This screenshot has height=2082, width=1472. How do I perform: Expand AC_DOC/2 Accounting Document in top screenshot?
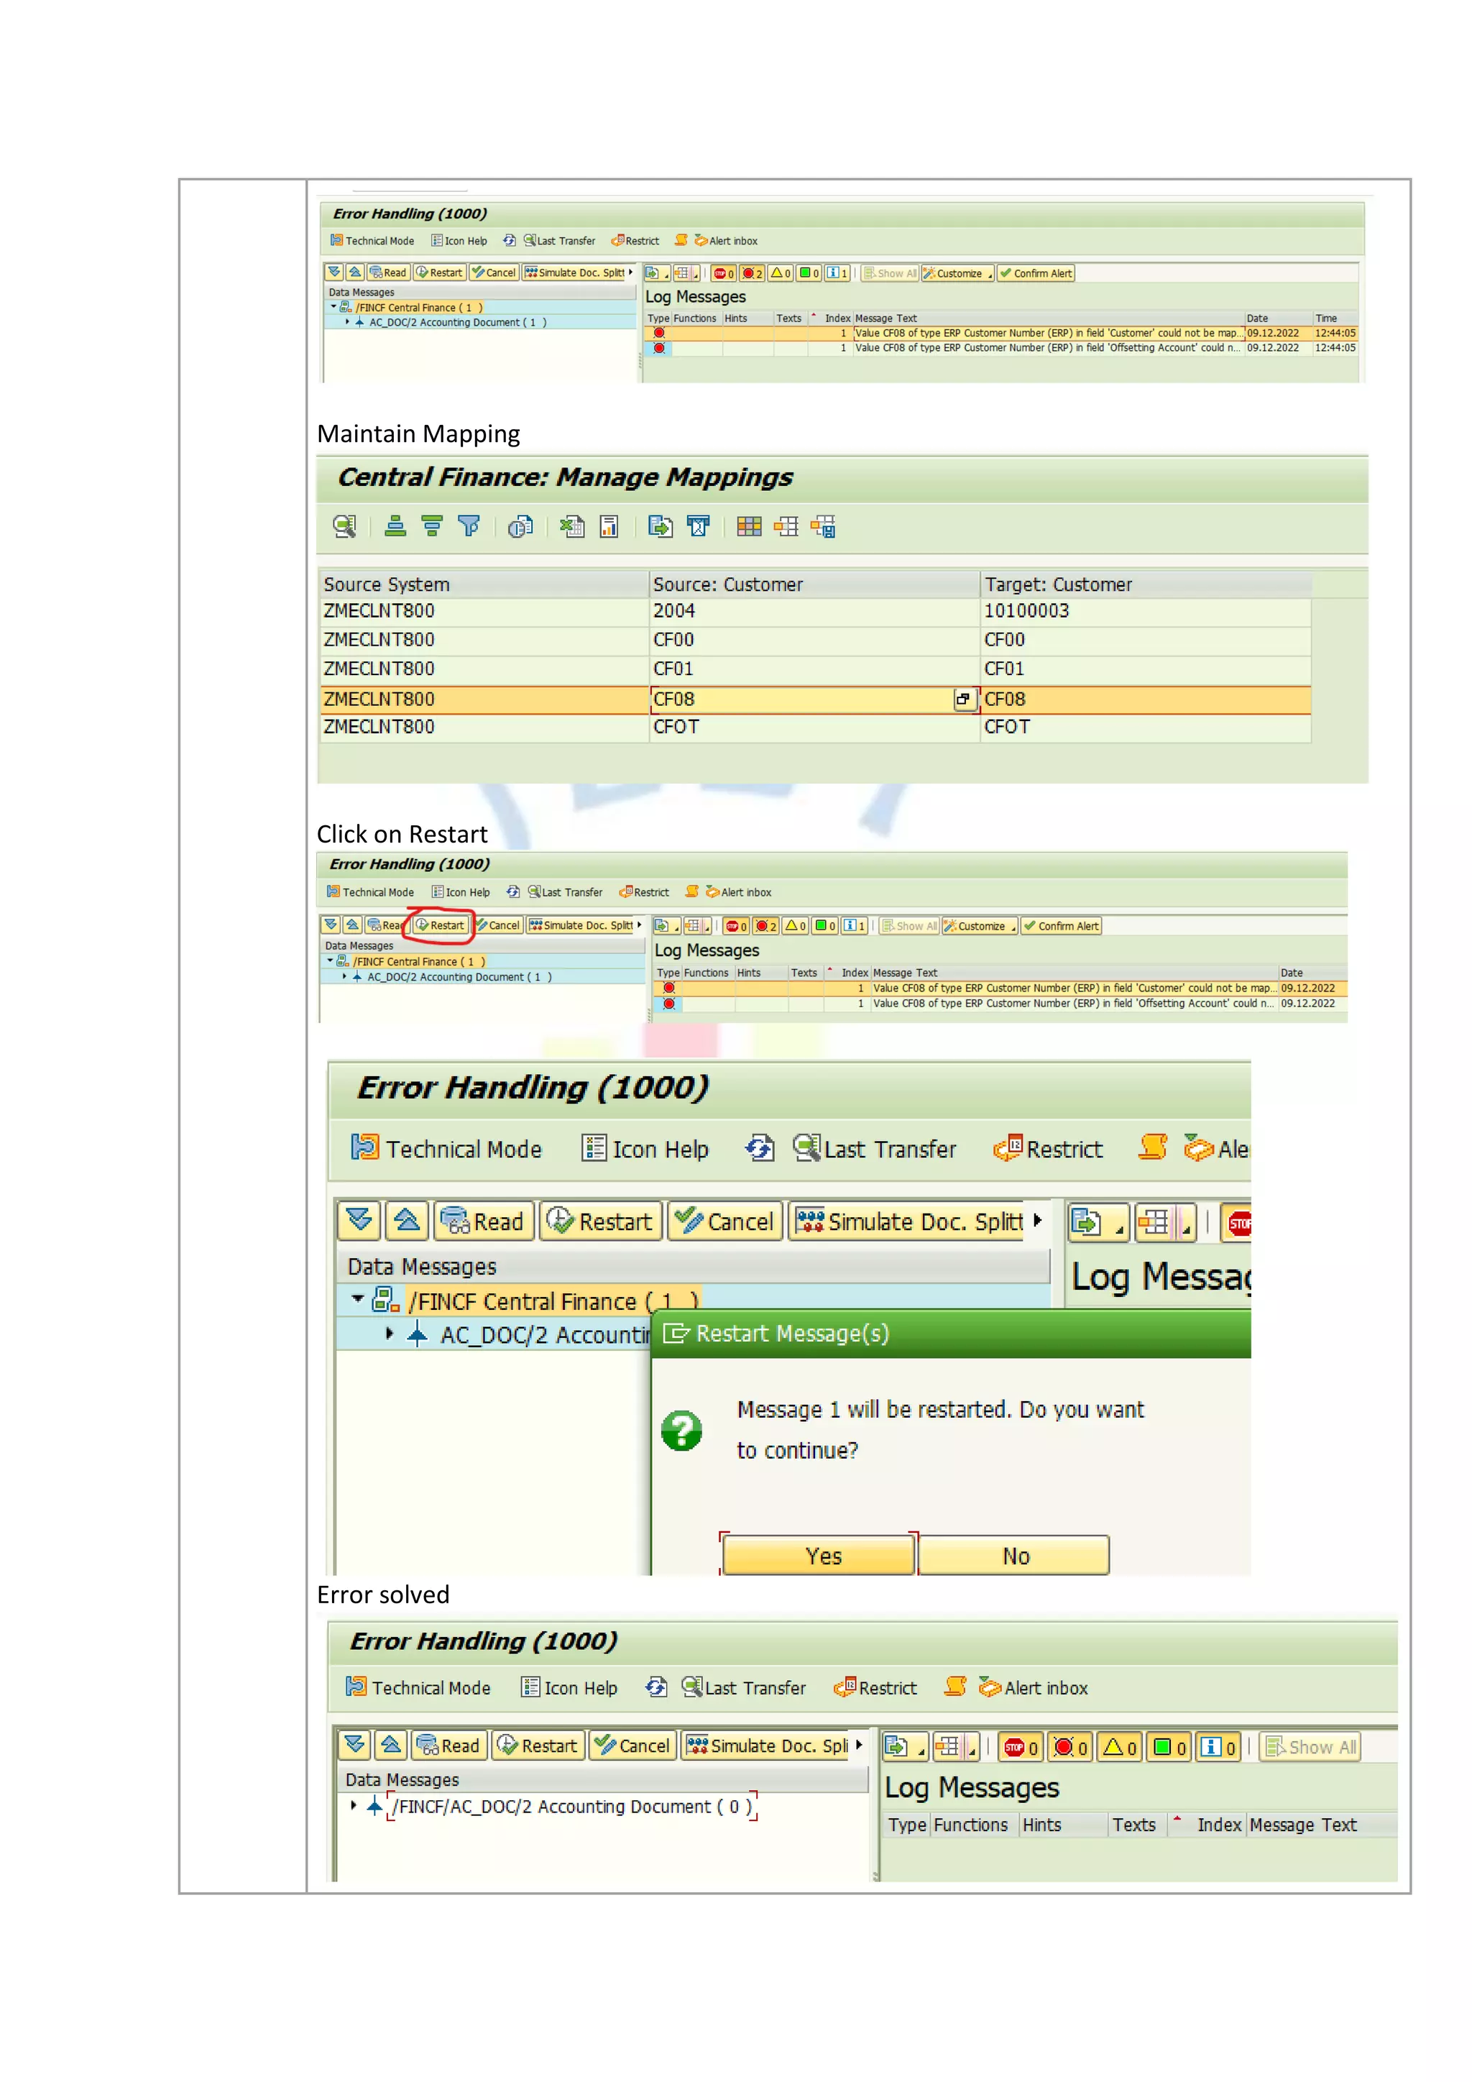click(347, 321)
